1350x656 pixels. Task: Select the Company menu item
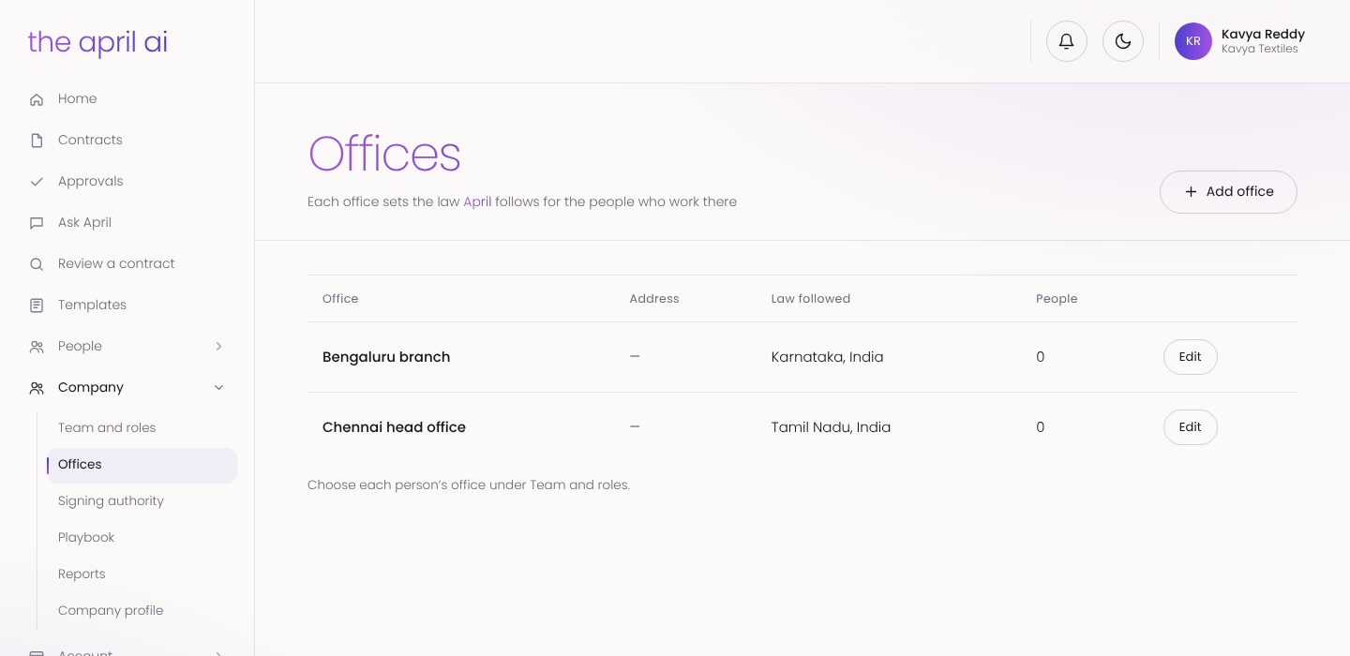pos(127,388)
